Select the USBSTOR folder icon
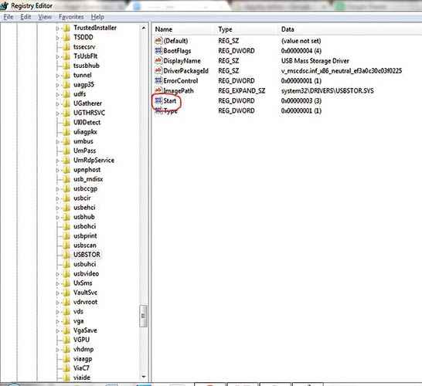422x386 pixels. (66, 255)
